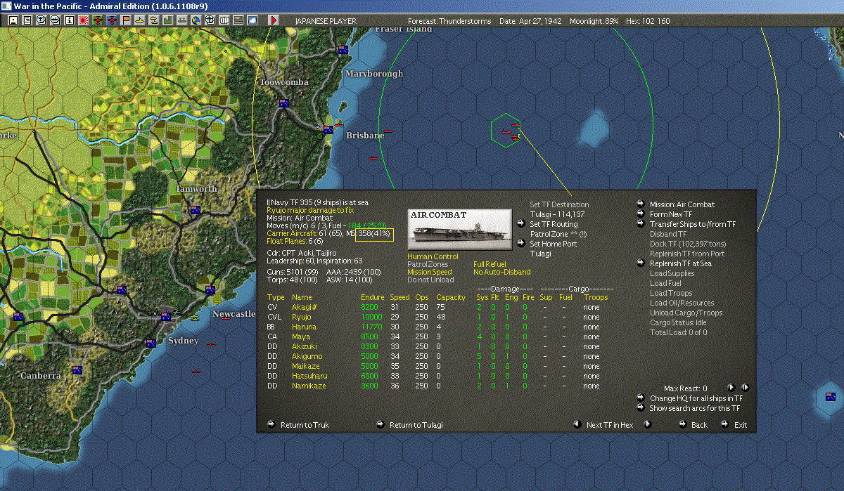The height and width of the screenshot is (491, 844).
Task: Click the yellow ship icon with arrows
Action: click(154, 21)
